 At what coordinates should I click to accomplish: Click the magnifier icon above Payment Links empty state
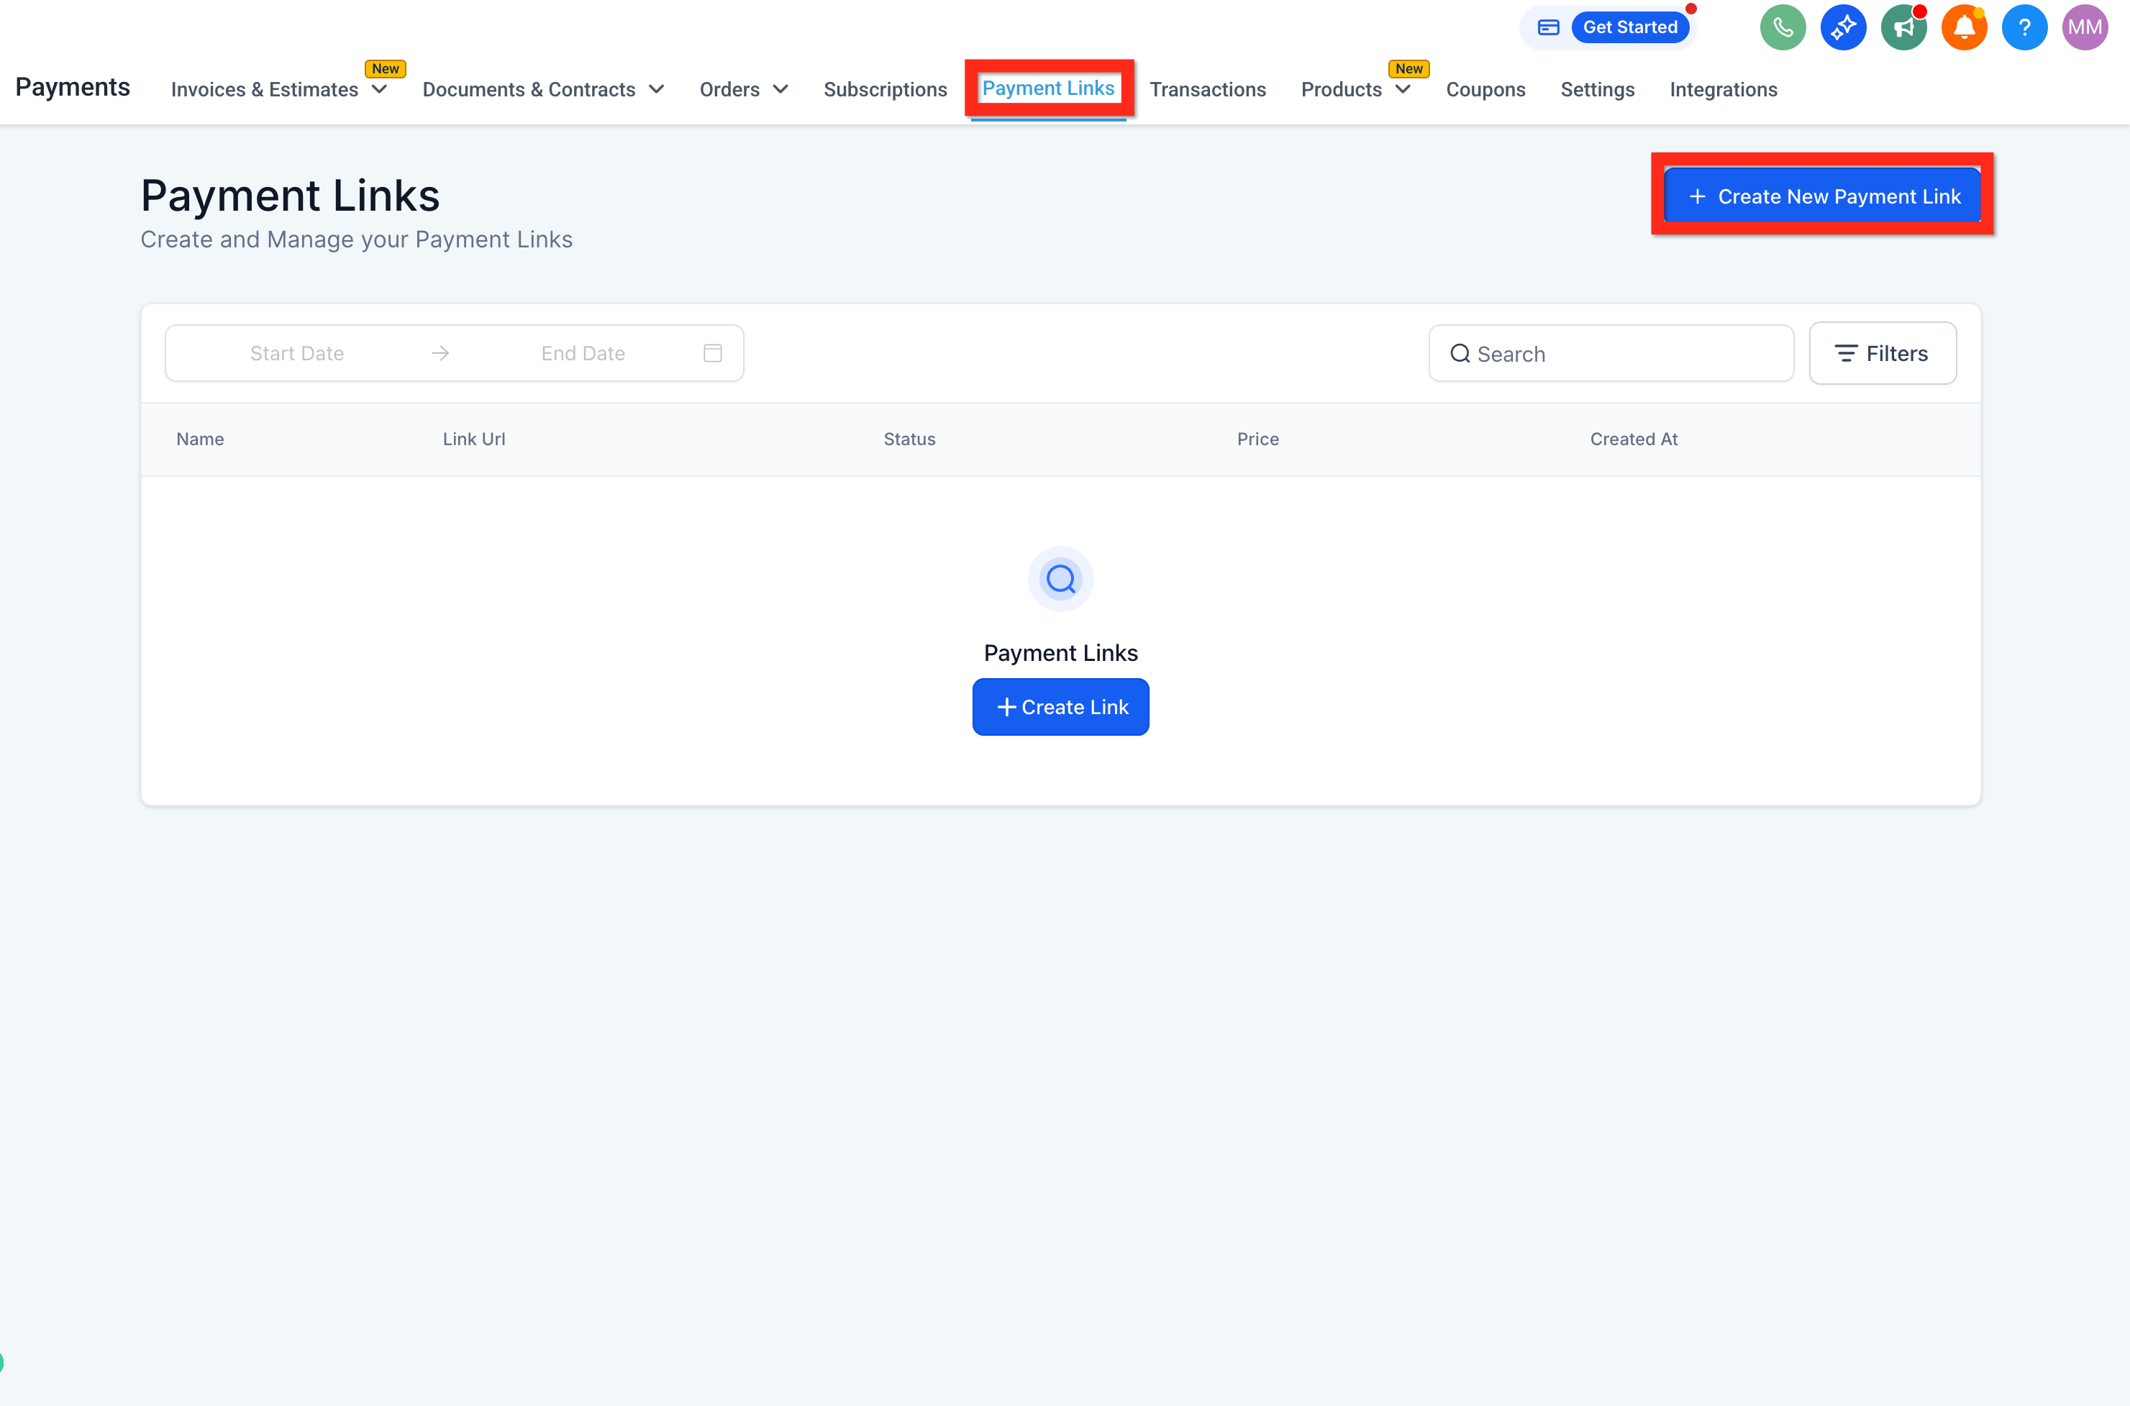click(x=1060, y=579)
